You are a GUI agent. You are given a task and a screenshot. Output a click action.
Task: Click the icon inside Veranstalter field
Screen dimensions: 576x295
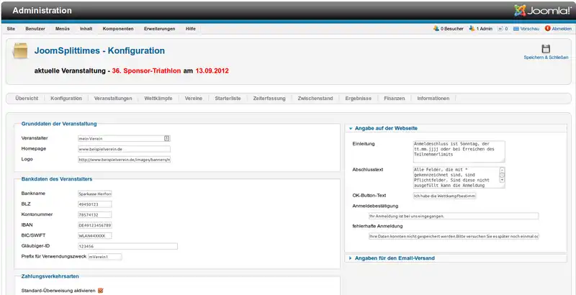pos(166,138)
